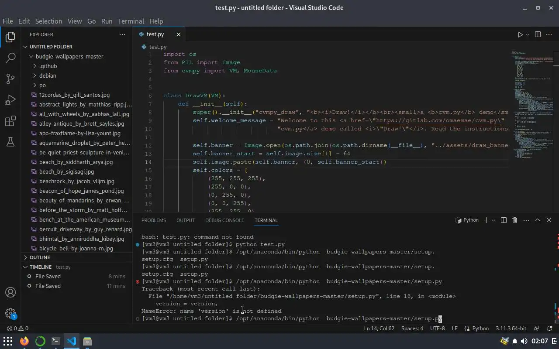Screen dimensions: 559x349
Task: Open the View menu
Action: pyautogui.click(x=75, y=21)
